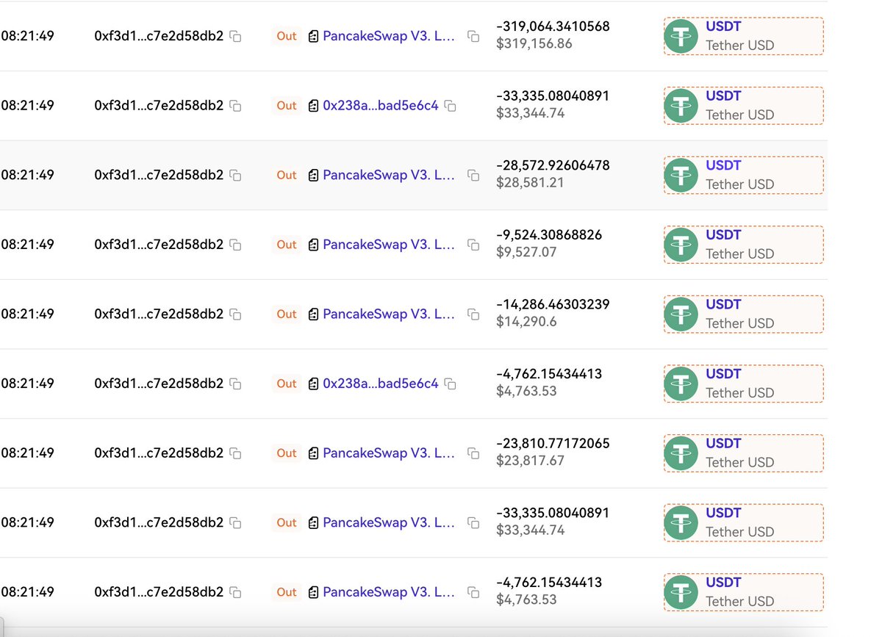Open 0x238a...bad5e6c4 link in $33,344.74 row

tap(380, 106)
